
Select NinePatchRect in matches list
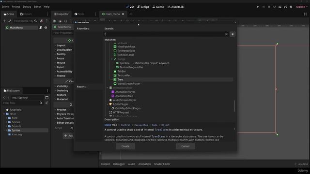point(126,47)
